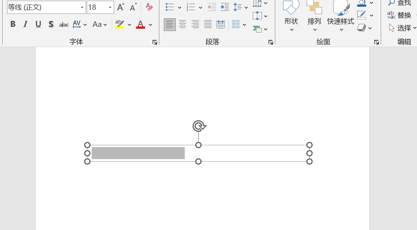
Task: Toggle bold formatting
Action: 13,24
